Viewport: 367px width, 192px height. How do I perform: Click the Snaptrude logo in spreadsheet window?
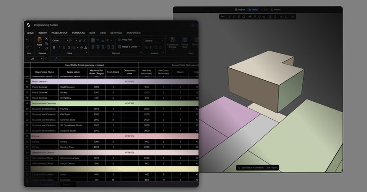pos(28,25)
